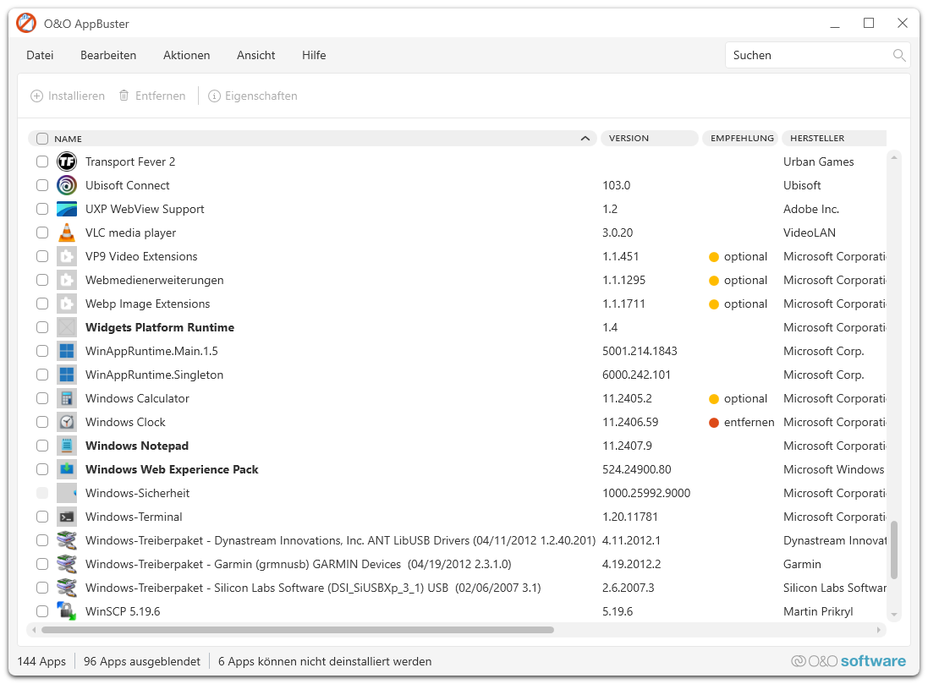Click the orange optional dot for Windows Calculator
Viewport: 928px width, 684px height.
click(x=714, y=399)
